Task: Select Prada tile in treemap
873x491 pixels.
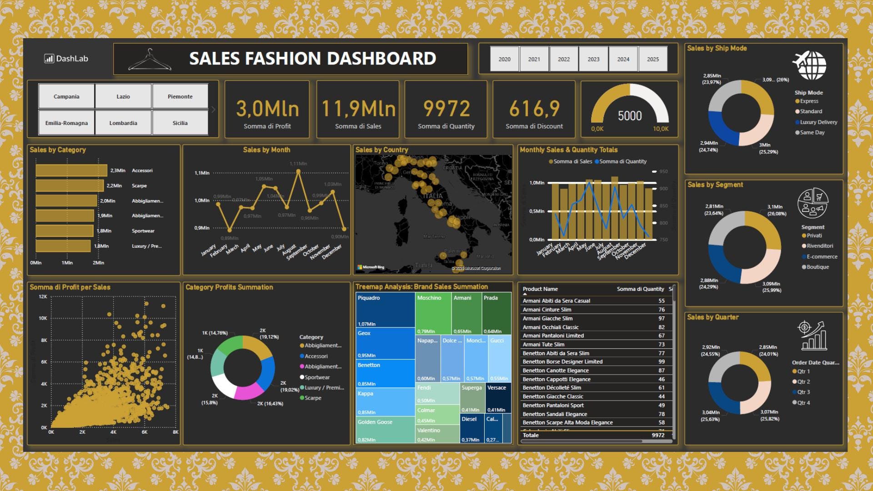Action: coord(497,314)
